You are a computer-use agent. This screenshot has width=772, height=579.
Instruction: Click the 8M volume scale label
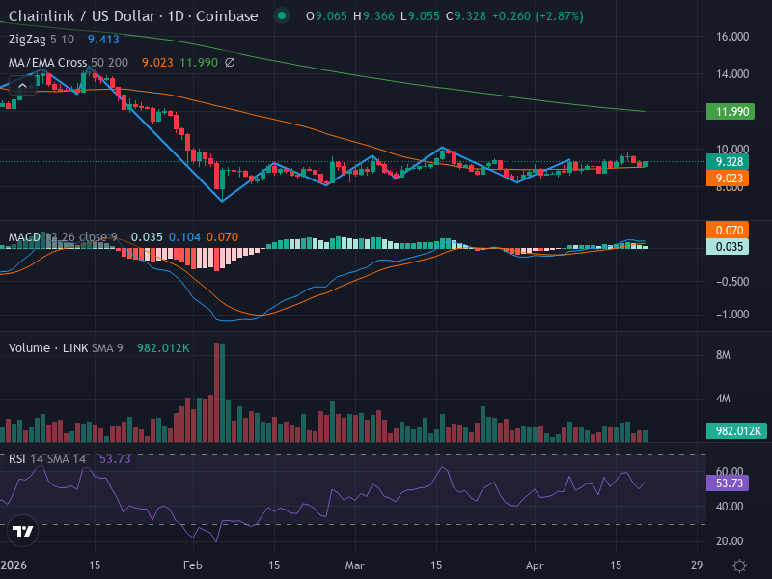tap(723, 355)
